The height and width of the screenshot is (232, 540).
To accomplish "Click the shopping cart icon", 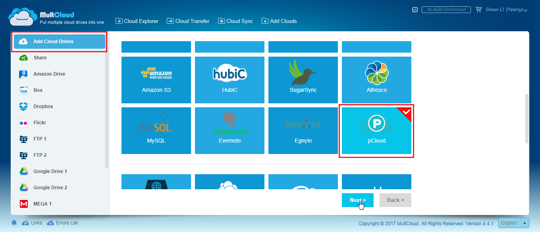I will (x=478, y=10).
